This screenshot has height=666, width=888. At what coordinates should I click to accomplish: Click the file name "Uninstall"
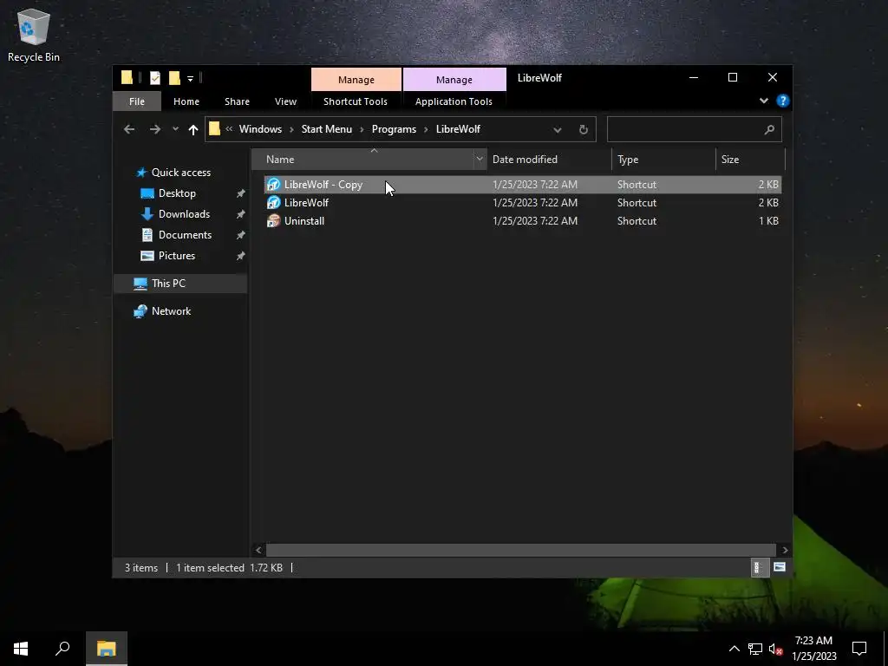304,221
